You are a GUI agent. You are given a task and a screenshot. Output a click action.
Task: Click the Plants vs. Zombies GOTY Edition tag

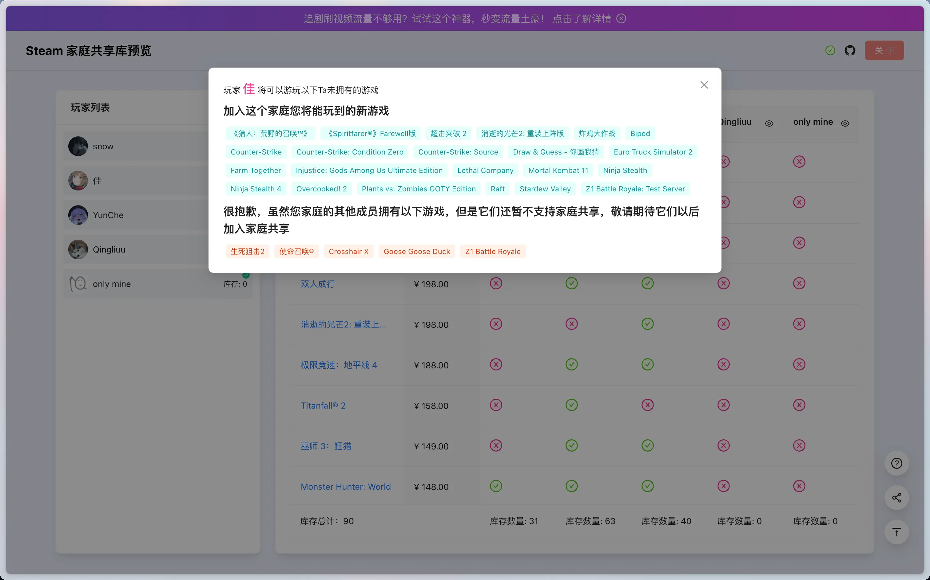pos(419,189)
